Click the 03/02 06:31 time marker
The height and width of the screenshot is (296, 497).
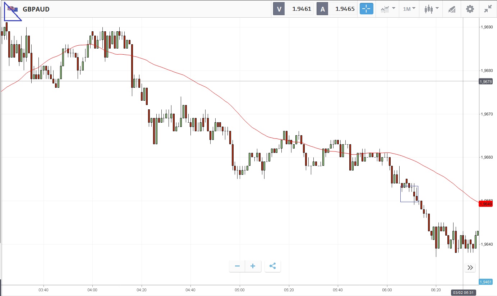[x=464, y=293]
